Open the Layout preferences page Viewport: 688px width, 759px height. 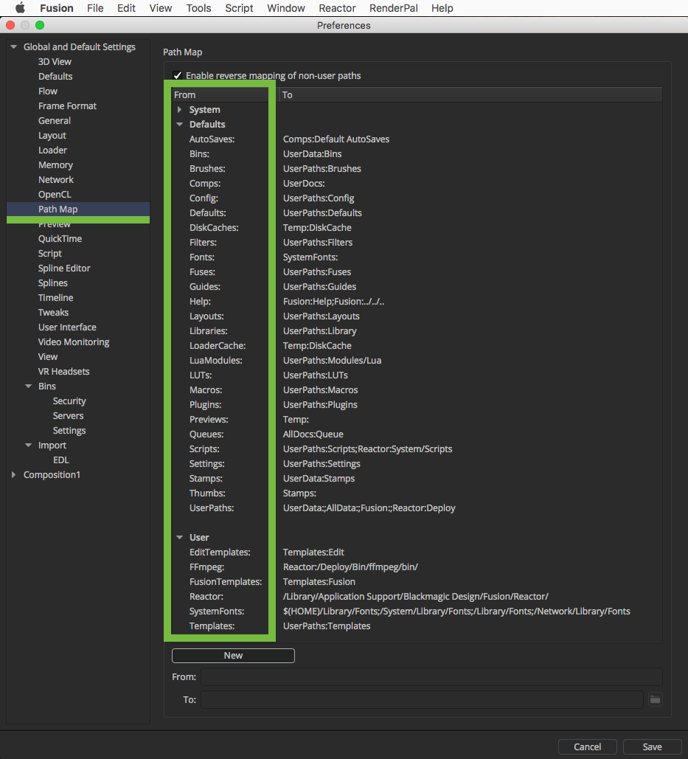52,136
